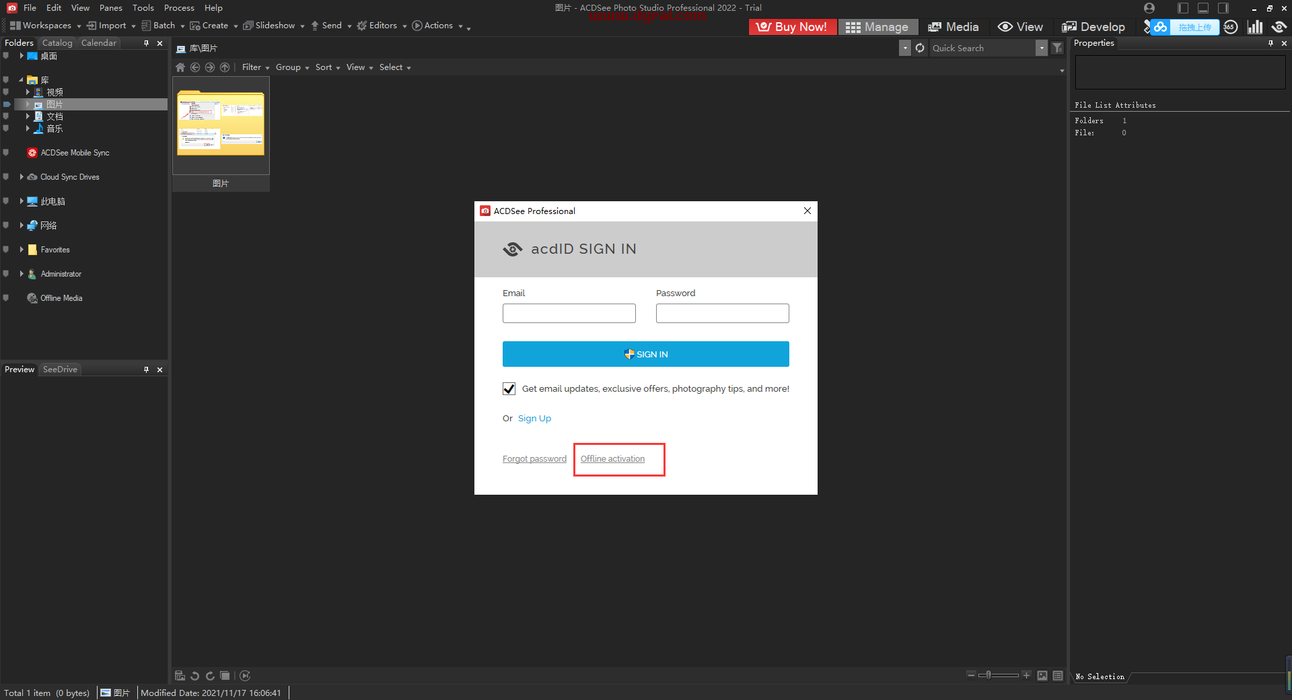Uncheck the email updates checkbox

pyautogui.click(x=509, y=389)
